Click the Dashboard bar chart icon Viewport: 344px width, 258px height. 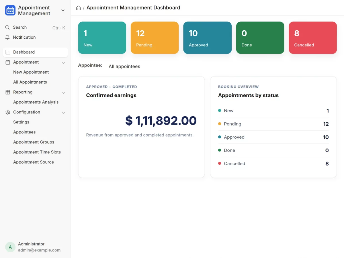coord(8,52)
